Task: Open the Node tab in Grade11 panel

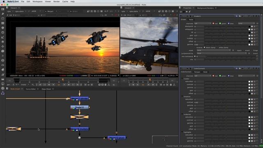Action: (x=191, y=20)
